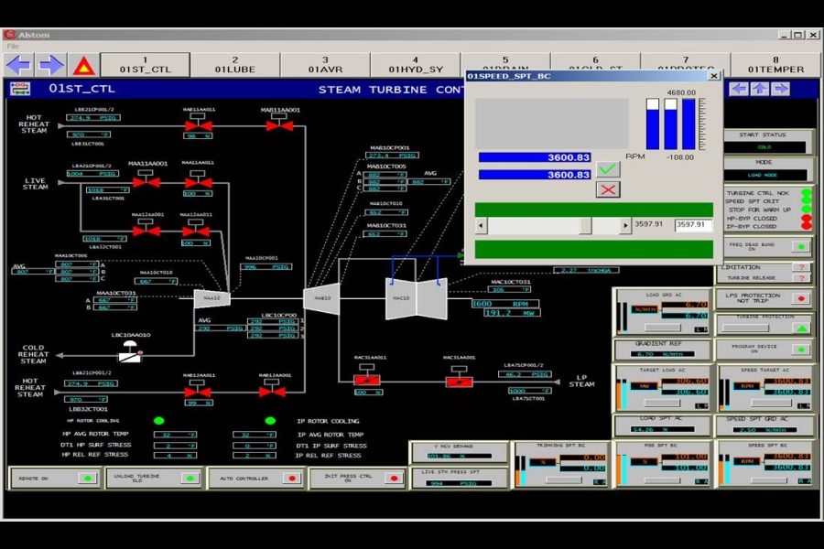
Task: Select valve MAB12AA011
Action: [x=198, y=389]
